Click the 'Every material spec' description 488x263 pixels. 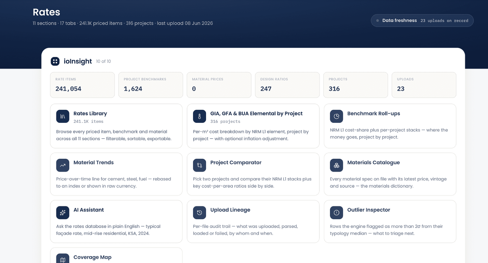click(x=388, y=182)
